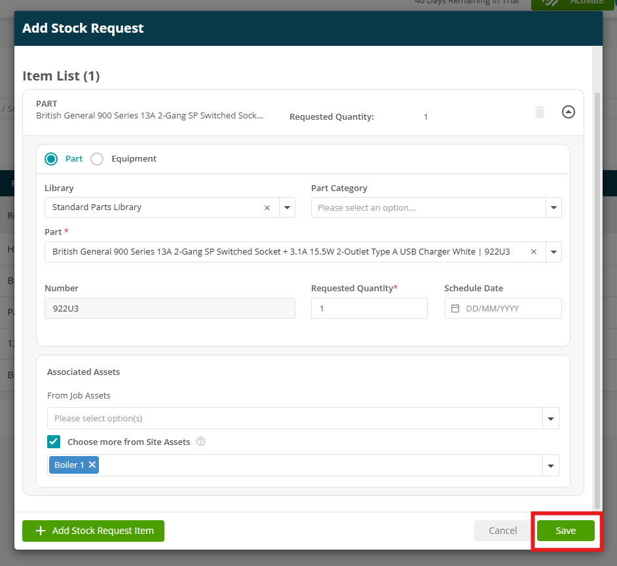Clear the Standard Parts Library selection
This screenshot has width=617, height=566.
coord(267,207)
